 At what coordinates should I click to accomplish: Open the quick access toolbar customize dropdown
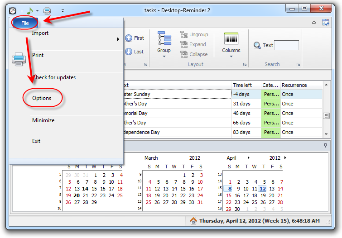(63, 10)
